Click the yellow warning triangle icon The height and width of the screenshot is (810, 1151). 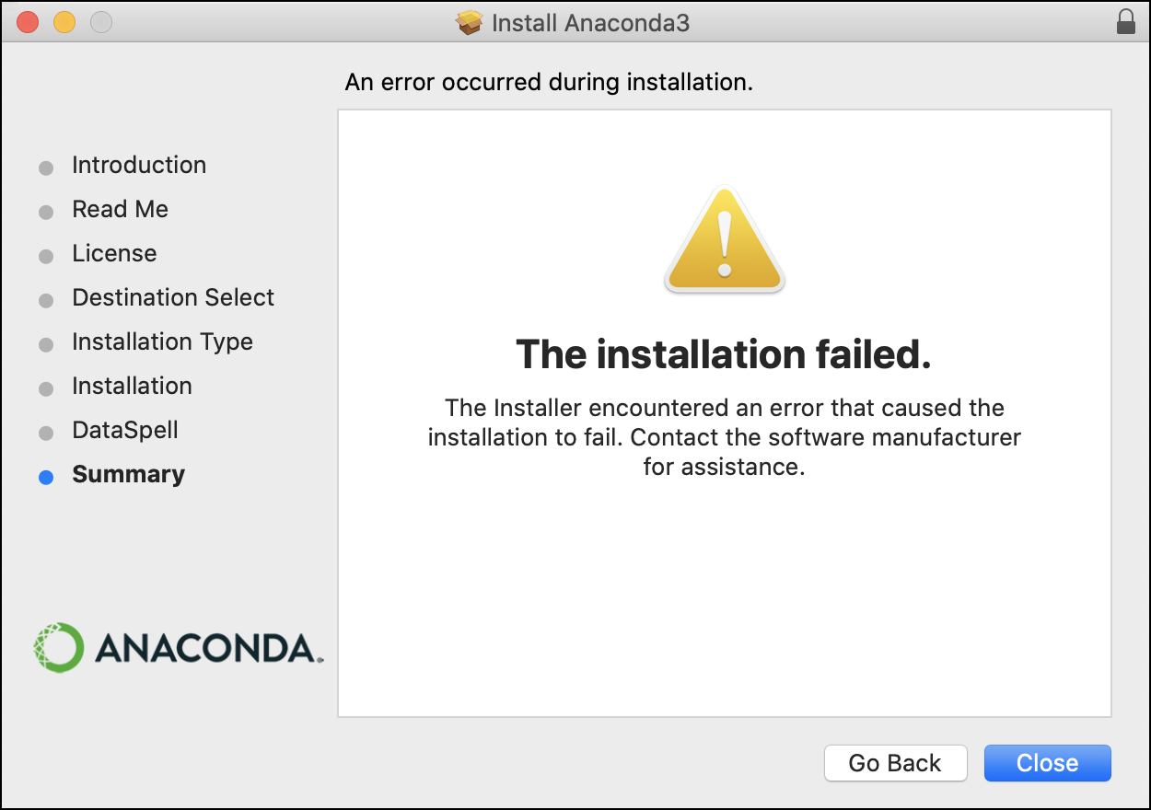click(x=725, y=239)
